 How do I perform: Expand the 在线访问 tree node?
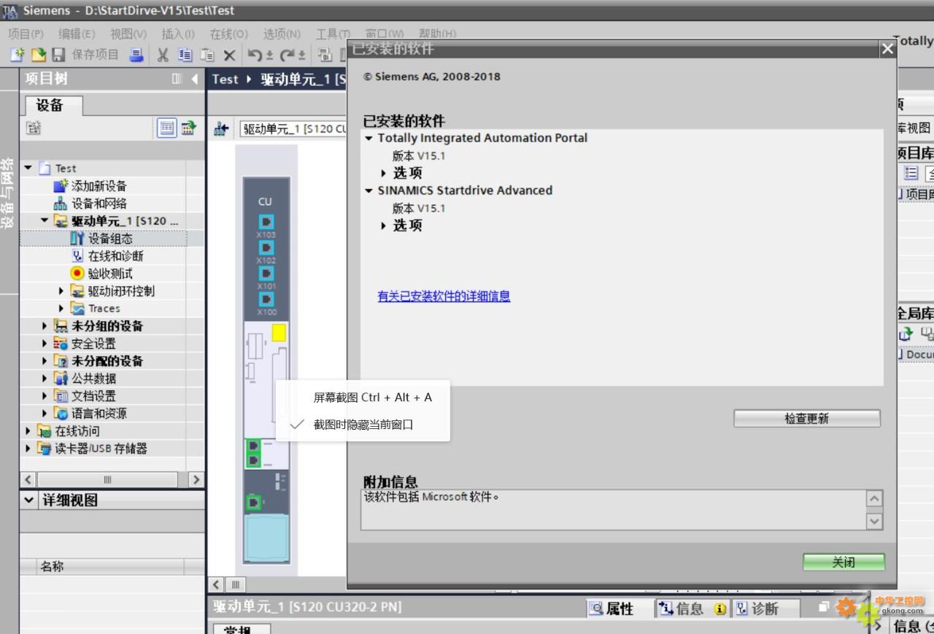click(x=28, y=430)
